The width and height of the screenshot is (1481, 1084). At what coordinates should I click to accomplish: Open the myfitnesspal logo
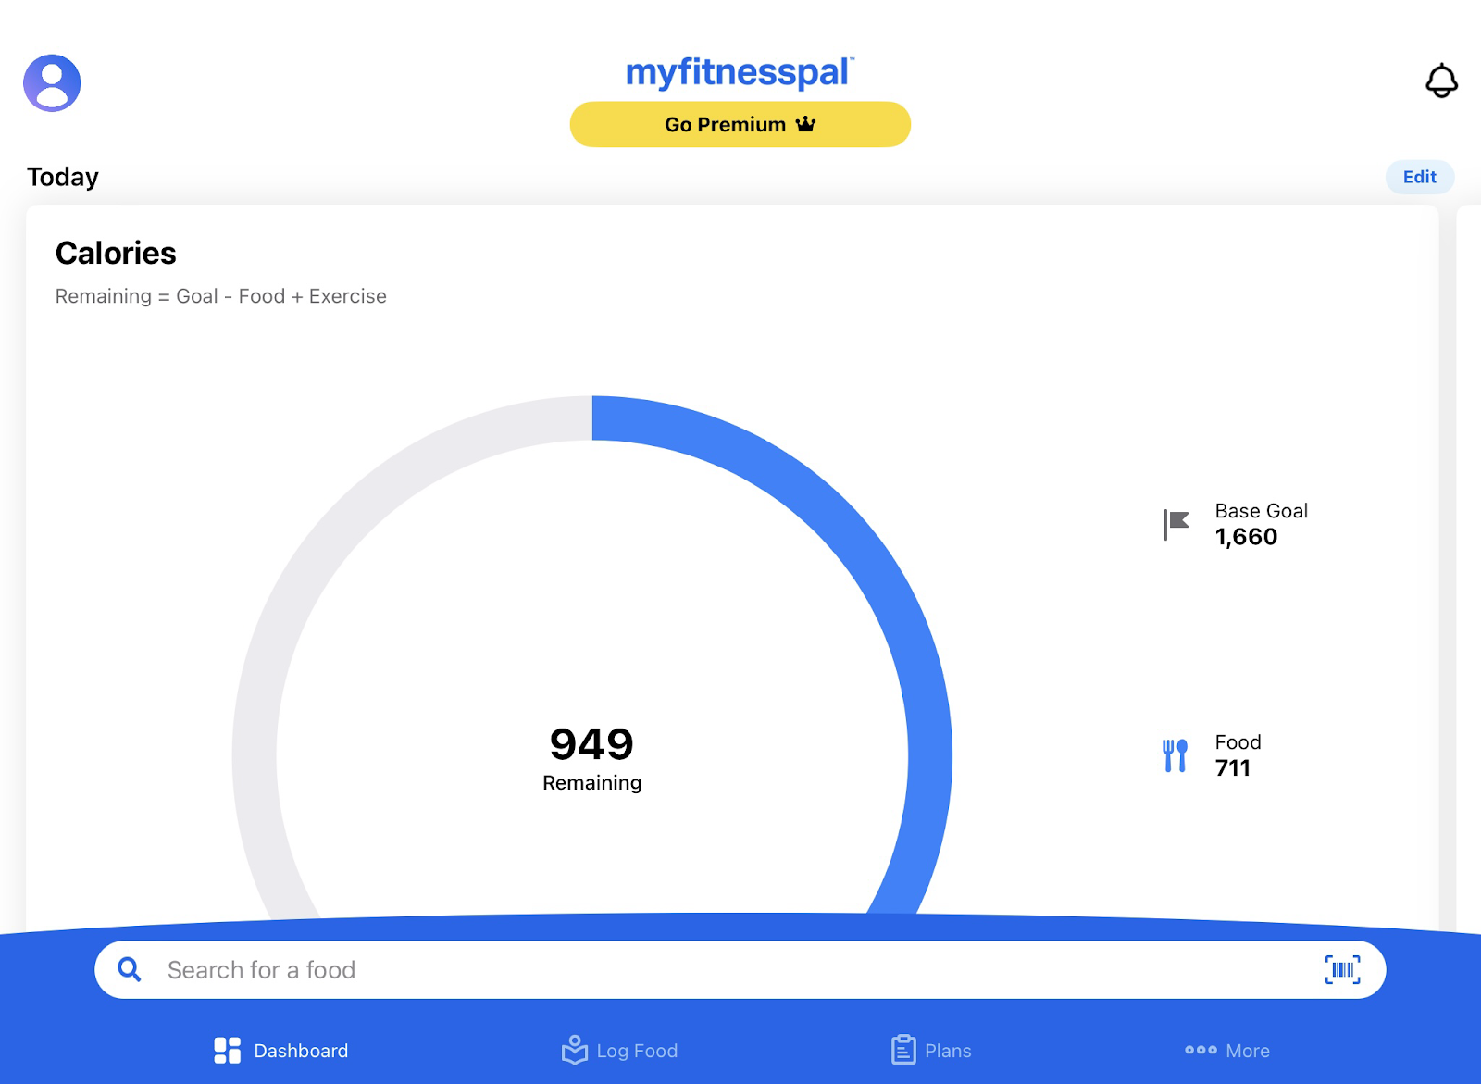740,71
